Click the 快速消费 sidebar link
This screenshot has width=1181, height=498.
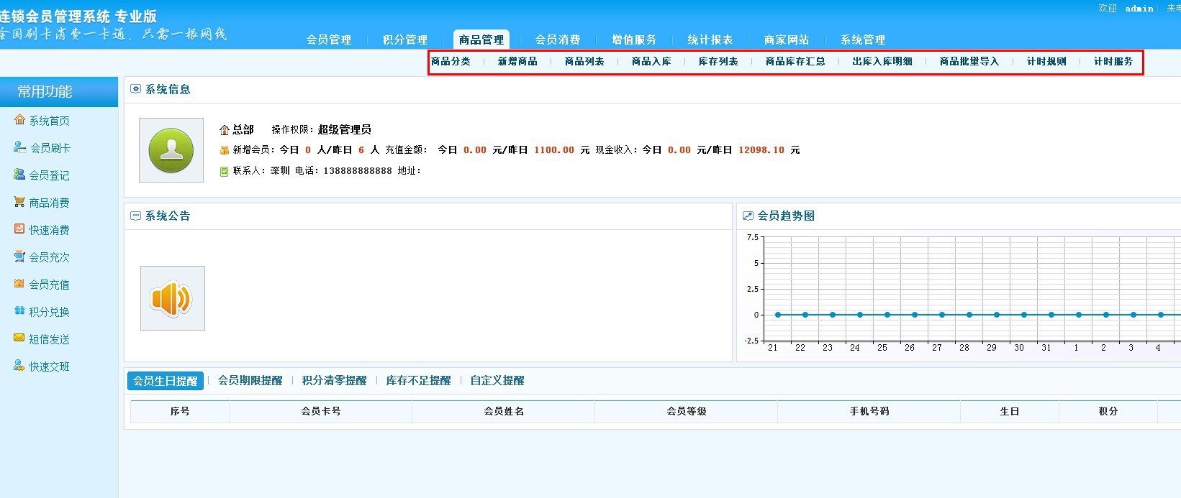[50, 230]
